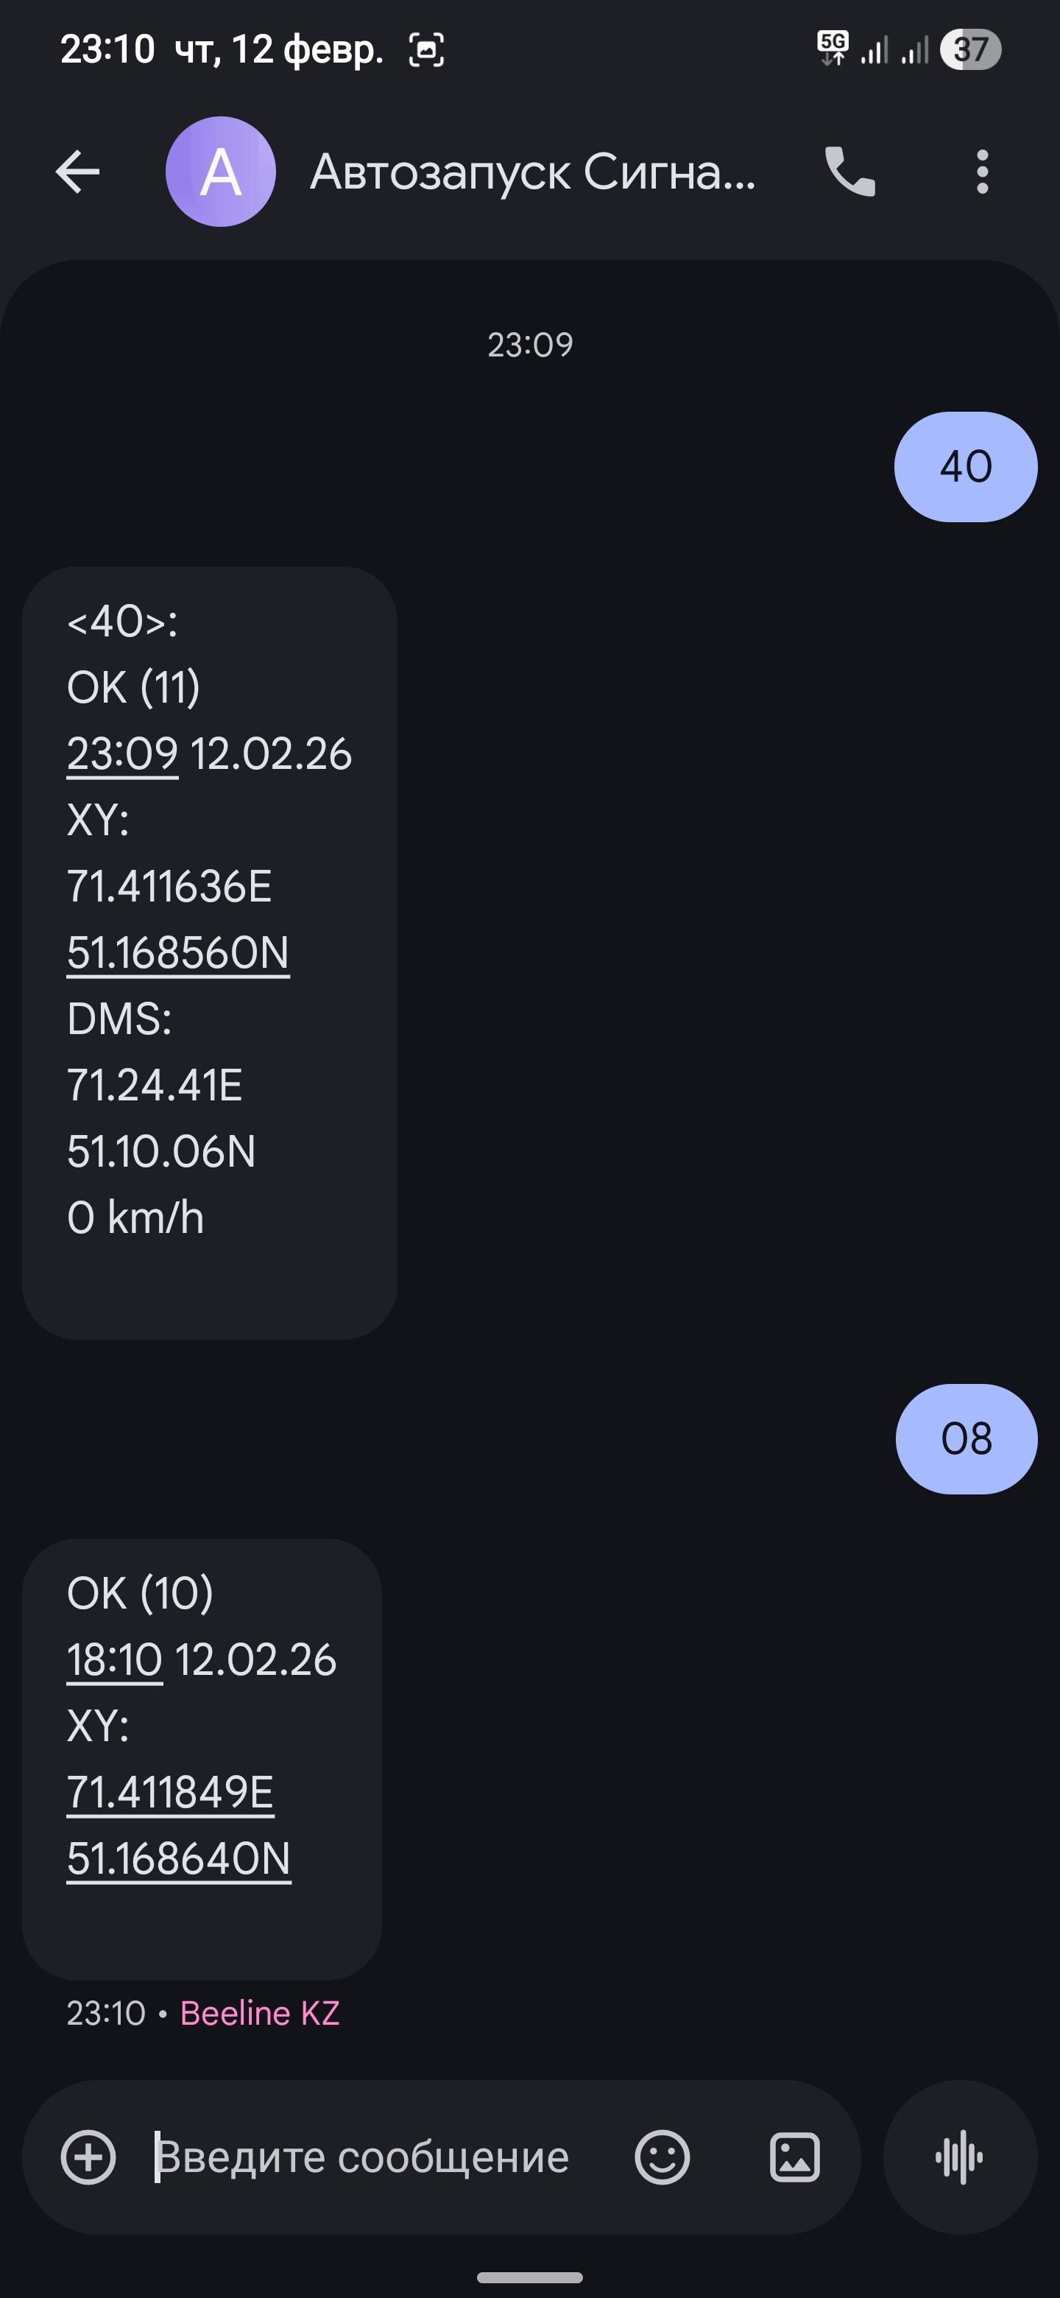Tap the Beeline KZ SIM label
Viewport: 1060px width, 2298px height.
click(x=259, y=2012)
